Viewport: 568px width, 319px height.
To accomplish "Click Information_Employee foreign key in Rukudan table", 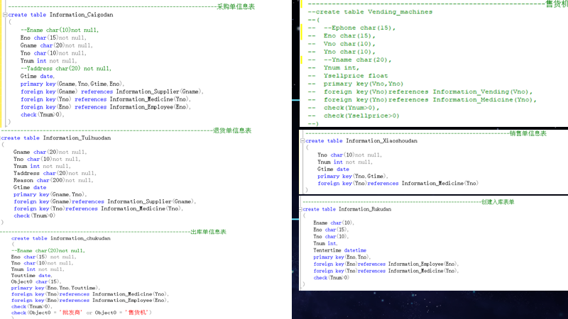I will [x=386, y=264].
